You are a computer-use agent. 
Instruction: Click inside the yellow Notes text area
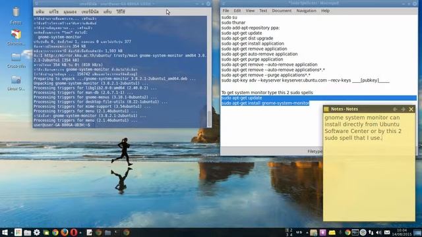pos(369,167)
